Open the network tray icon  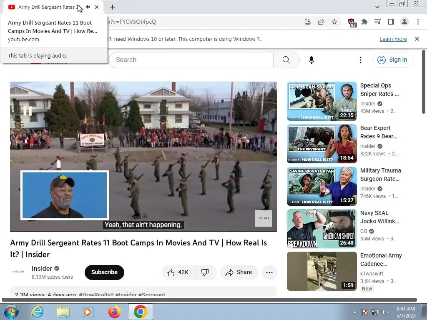(375, 312)
